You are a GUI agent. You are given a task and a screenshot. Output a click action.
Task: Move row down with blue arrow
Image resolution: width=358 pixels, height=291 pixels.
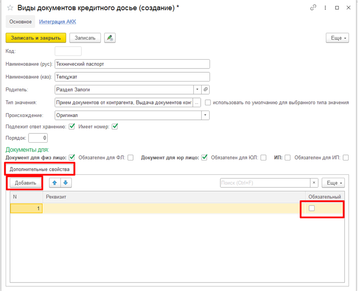pos(66,183)
